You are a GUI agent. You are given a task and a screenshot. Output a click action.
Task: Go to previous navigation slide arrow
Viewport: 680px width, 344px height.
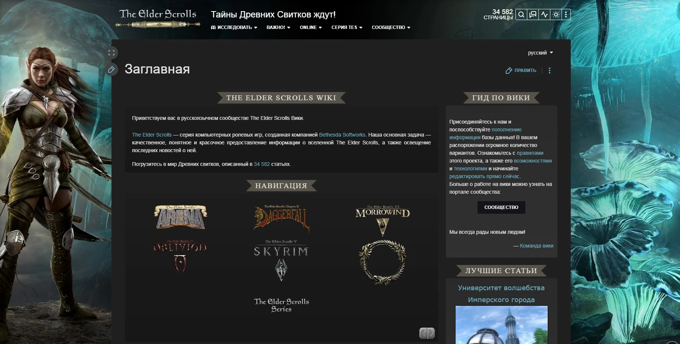[x=423, y=333]
